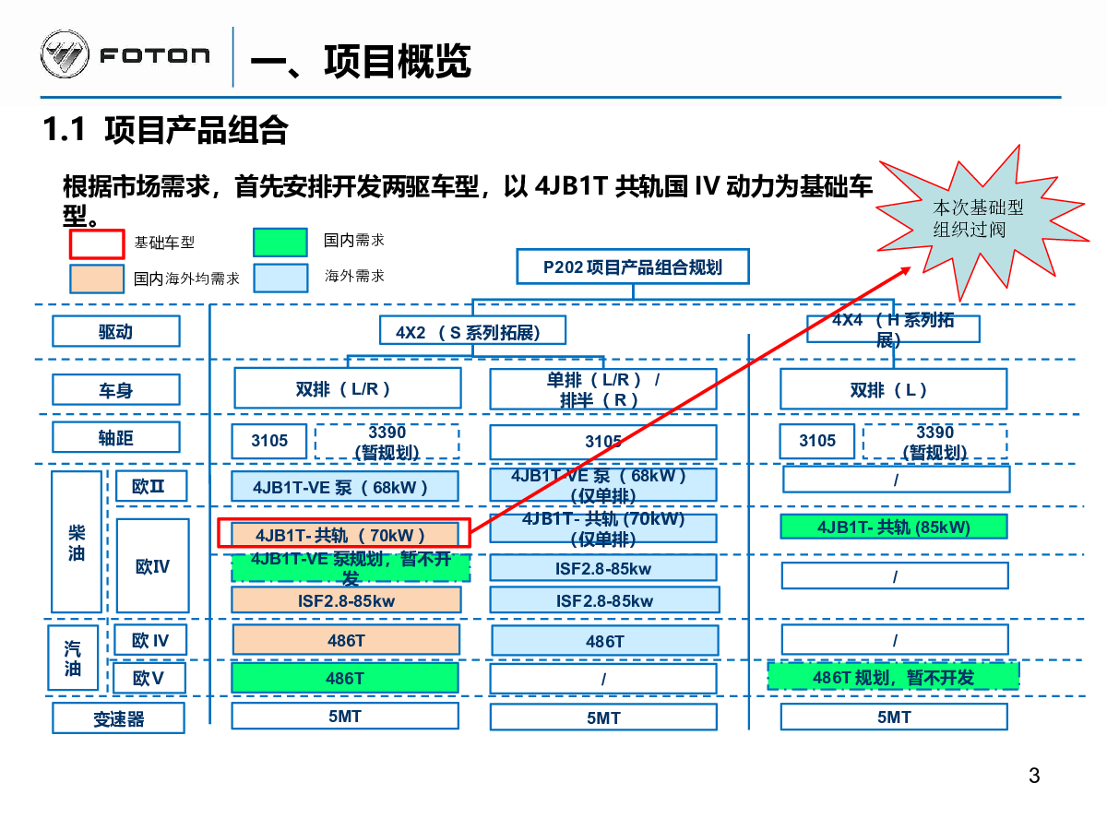Select the legend label 国内需求
Image resolution: width=1107 pixels, height=830 pixels.
[354, 241]
